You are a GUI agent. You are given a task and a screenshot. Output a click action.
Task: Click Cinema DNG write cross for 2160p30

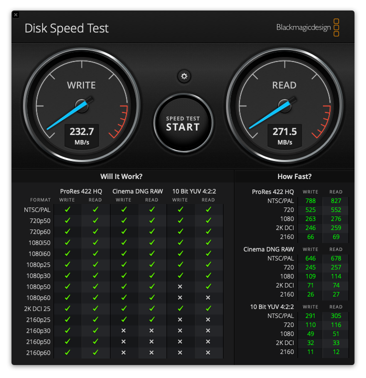pyautogui.click(x=123, y=330)
